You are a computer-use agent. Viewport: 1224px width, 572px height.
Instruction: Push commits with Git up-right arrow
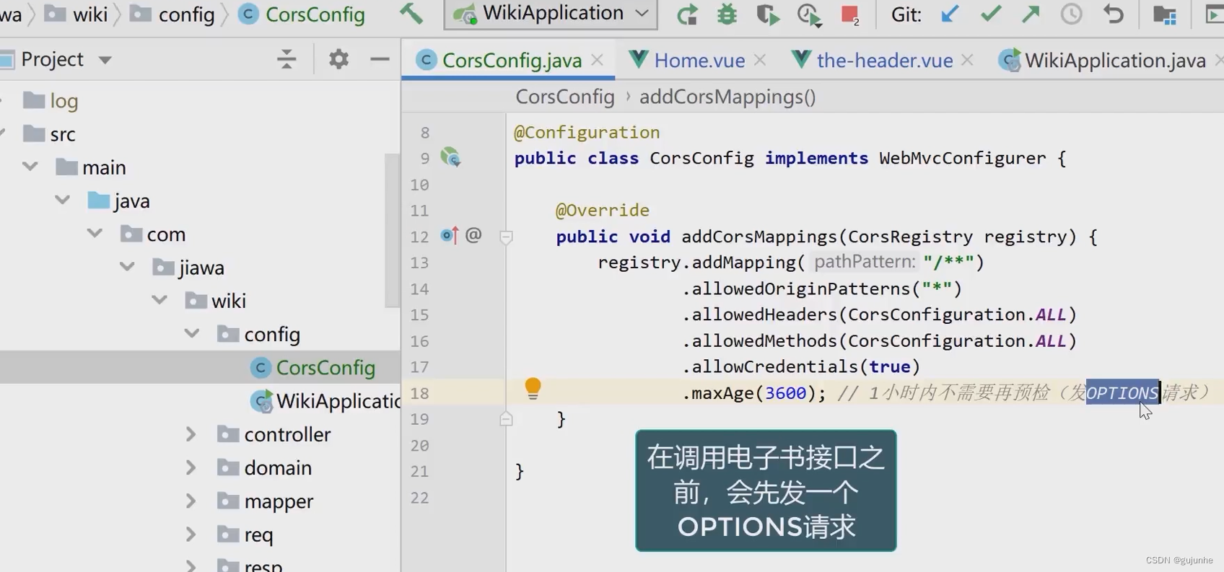[x=1031, y=14]
